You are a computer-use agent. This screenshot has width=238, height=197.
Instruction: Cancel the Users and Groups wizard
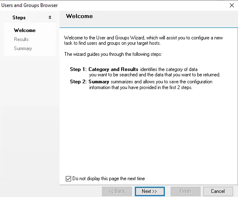tap(218, 191)
